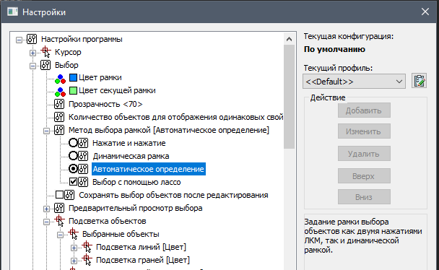Expand the Предварительный просмотр выбора node
439x270 pixels.
pyautogui.click(x=46, y=209)
